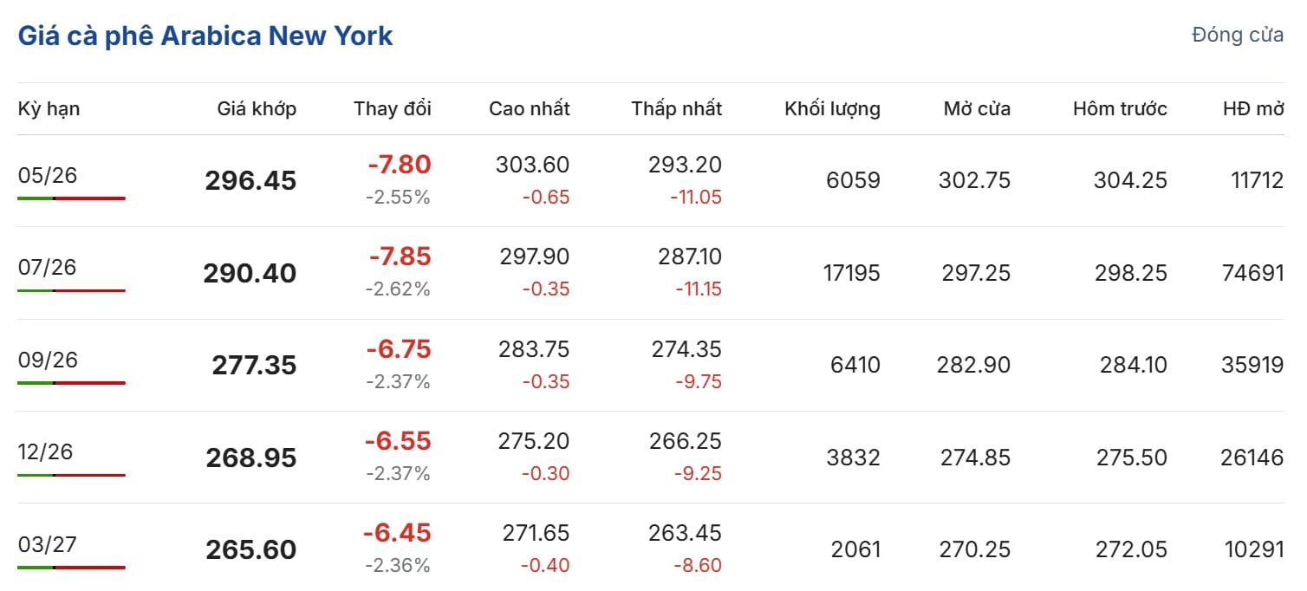Click the 284.10 previous day value
This screenshot has height=591, width=1307.
(x=1131, y=366)
